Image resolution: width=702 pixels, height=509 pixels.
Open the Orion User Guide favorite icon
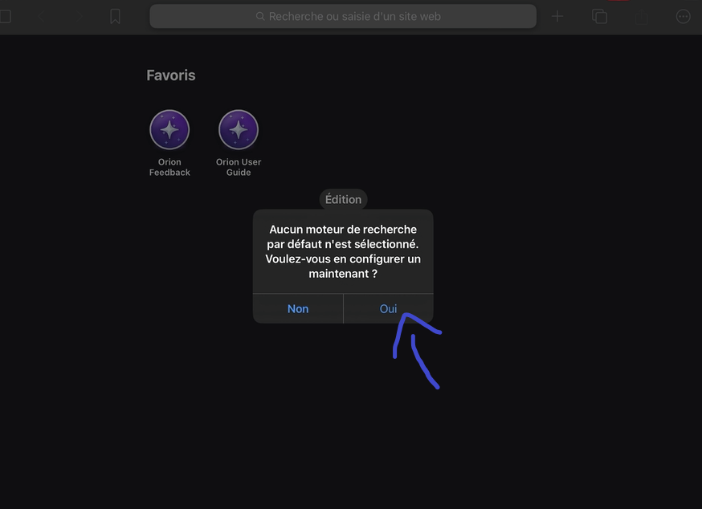pyautogui.click(x=239, y=130)
